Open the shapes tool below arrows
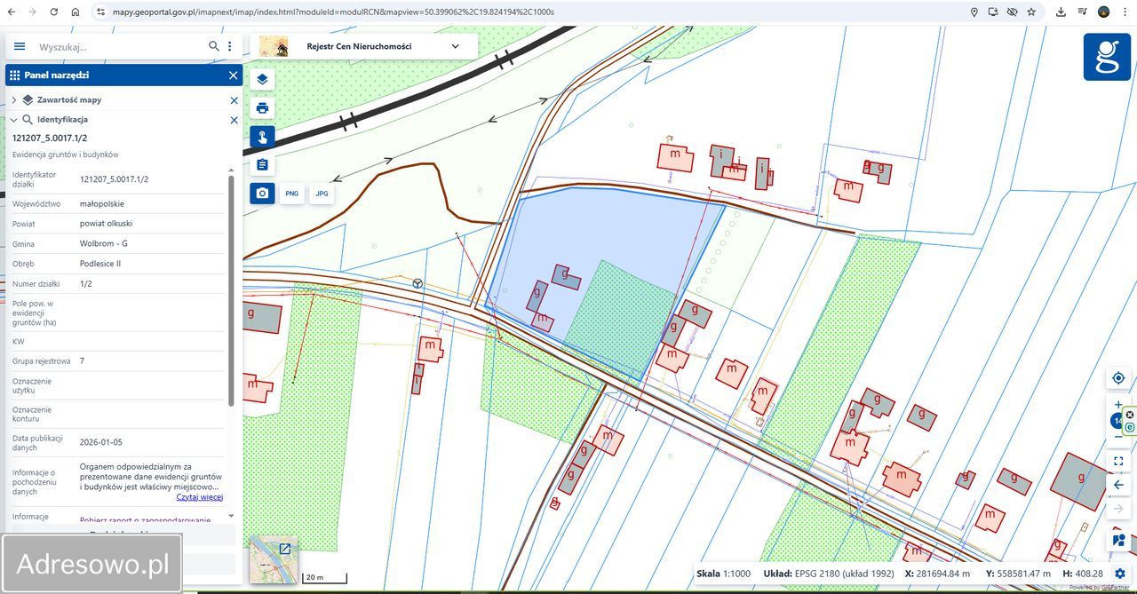 click(x=1118, y=539)
